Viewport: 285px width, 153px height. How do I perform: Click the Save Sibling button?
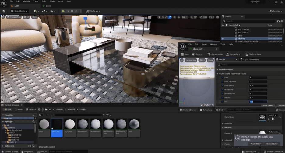tap(268, 106)
